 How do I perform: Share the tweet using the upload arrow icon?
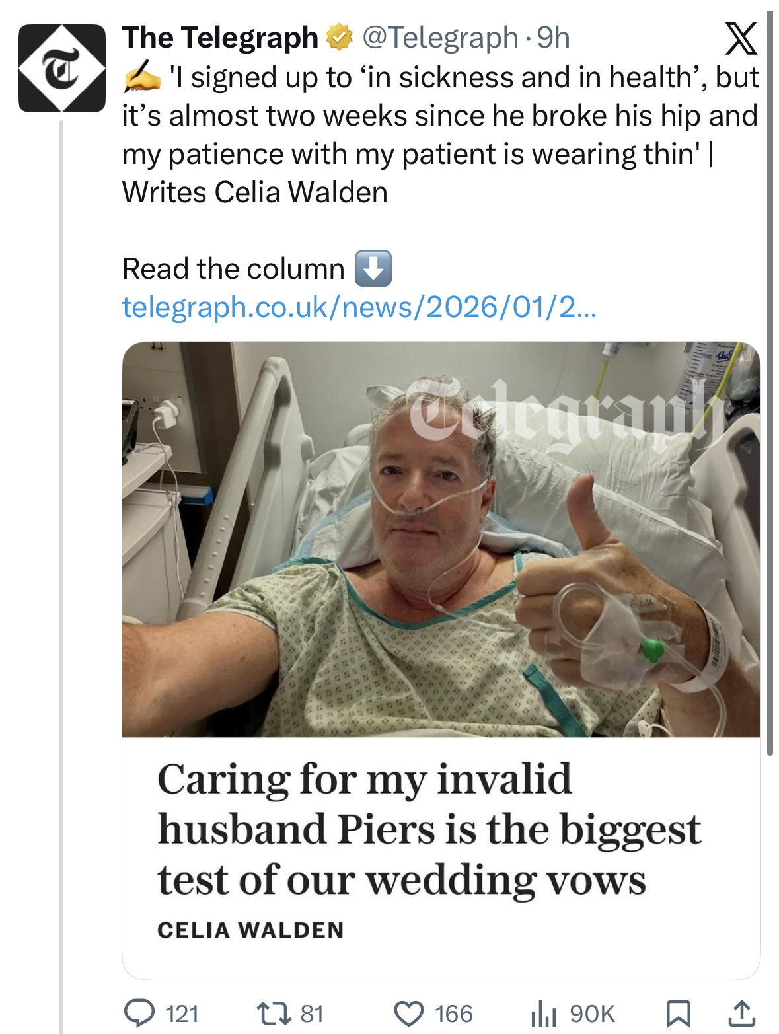[x=741, y=1014]
